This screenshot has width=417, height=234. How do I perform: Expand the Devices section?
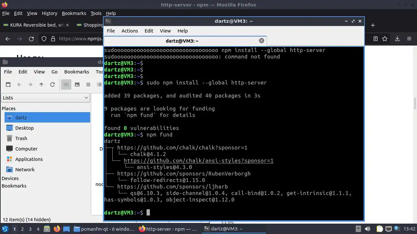coord(10,178)
